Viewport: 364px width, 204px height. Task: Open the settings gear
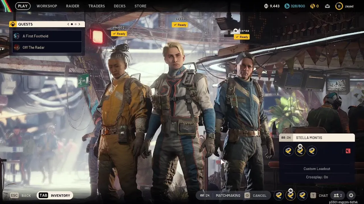click(351, 195)
